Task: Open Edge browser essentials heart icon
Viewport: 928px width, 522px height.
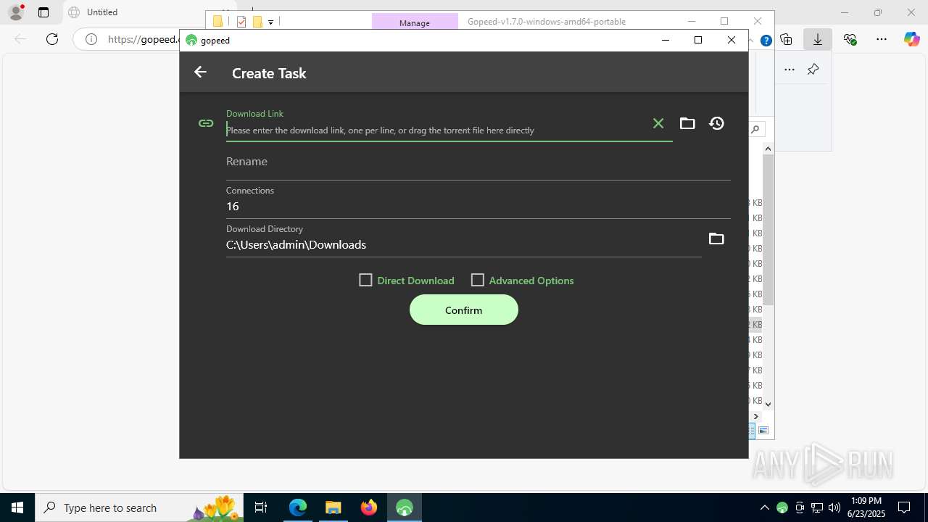Action: (x=850, y=39)
